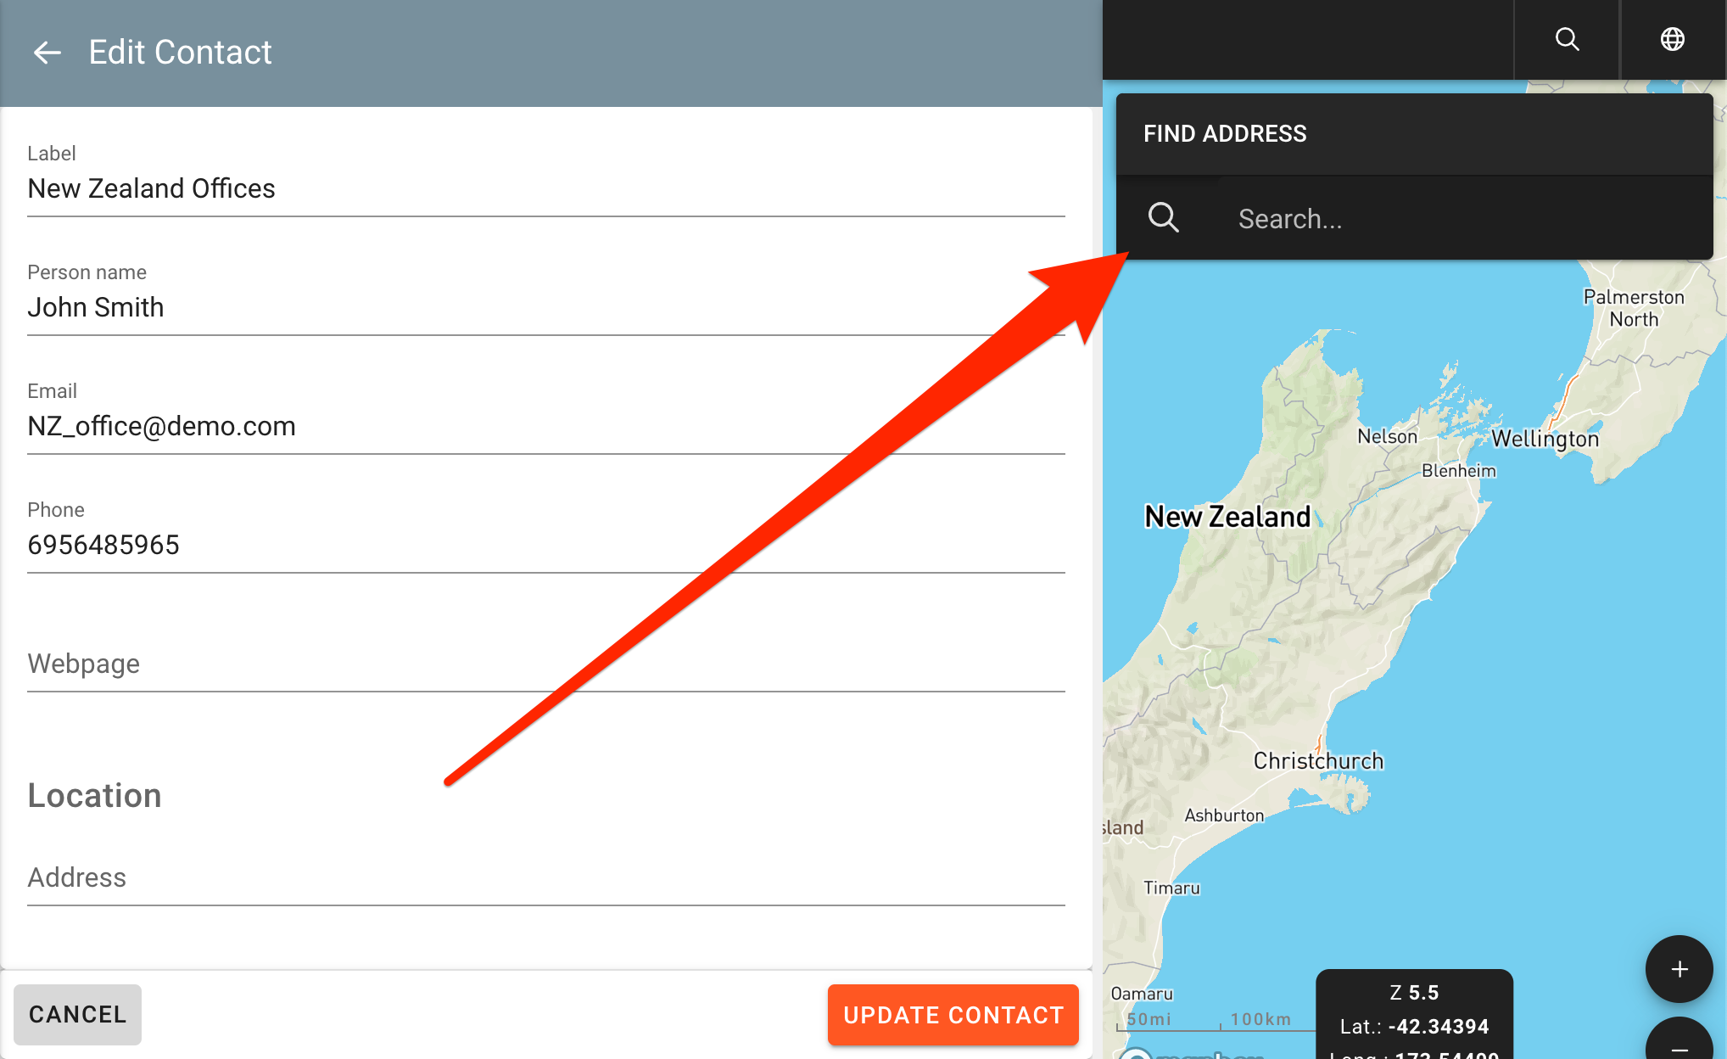Open the map search icon in top bar

[x=1567, y=39]
